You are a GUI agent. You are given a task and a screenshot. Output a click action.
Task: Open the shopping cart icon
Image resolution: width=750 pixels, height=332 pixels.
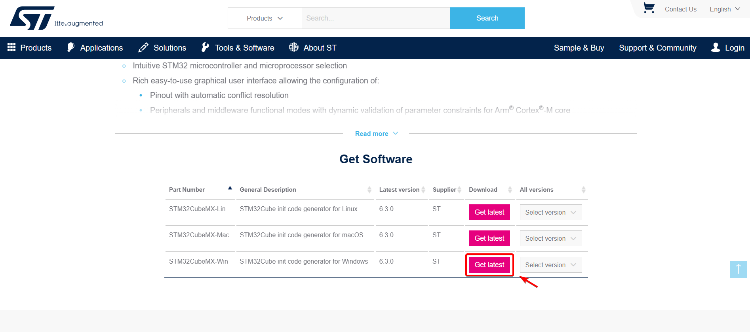tap(649, 8)
